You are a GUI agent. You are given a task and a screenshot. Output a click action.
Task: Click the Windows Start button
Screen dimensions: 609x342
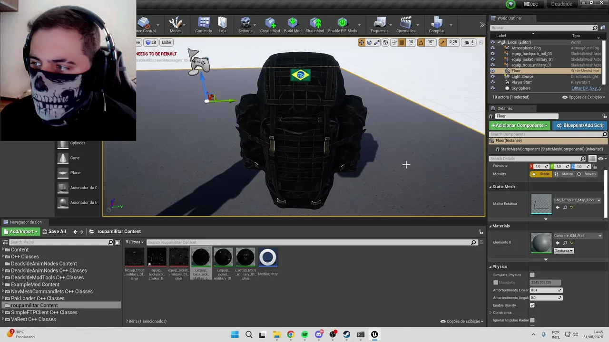[235, 334]
